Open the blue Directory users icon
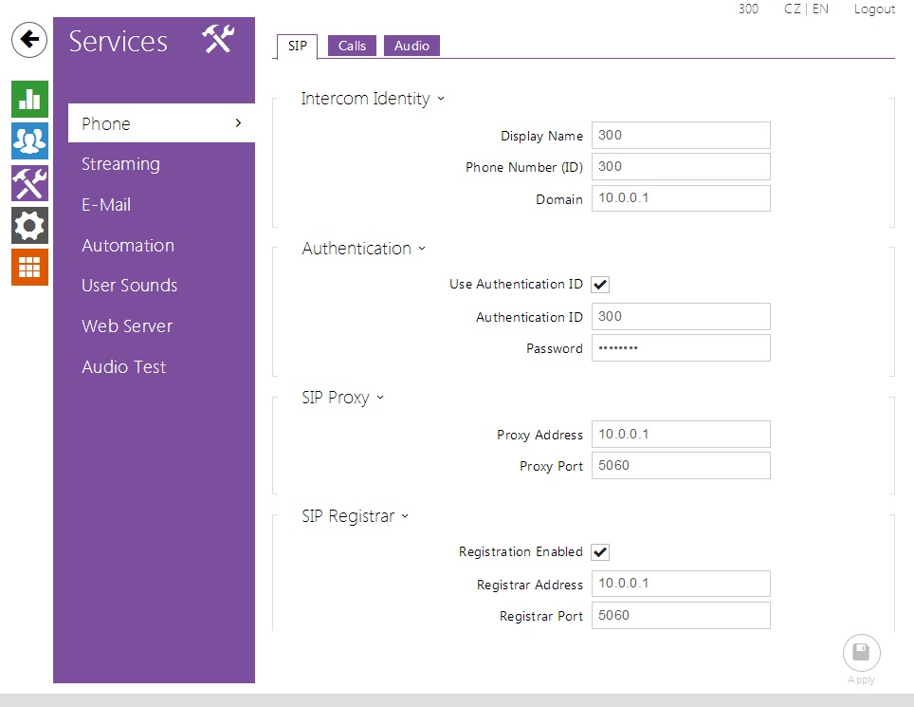The image size is (914, 707). click(x=29, y=140)
